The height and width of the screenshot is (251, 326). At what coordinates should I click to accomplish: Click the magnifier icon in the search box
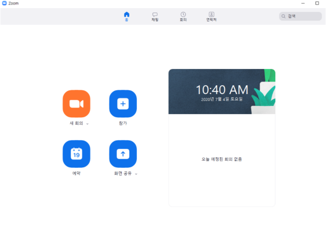(x=283, y=16)
